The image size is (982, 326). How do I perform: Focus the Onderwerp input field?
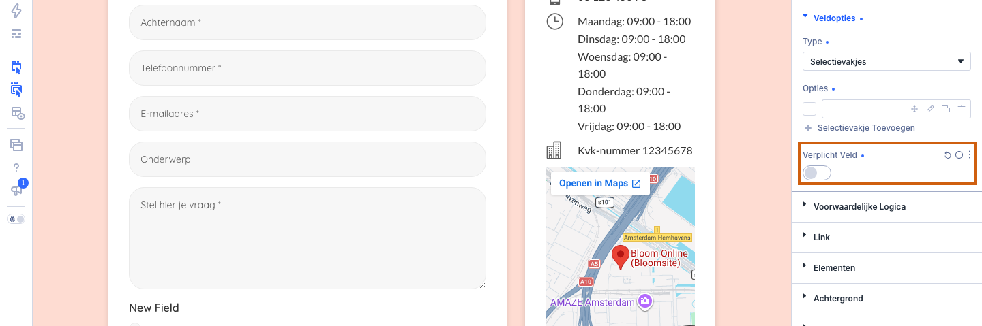[x=307, y=159]
